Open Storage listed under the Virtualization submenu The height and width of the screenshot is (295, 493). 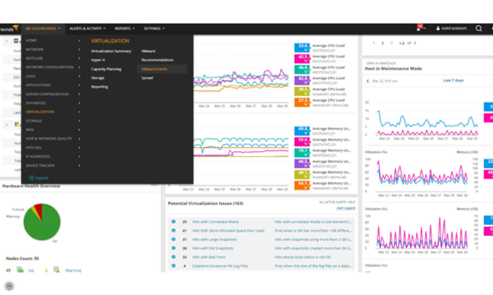[98, 78]
